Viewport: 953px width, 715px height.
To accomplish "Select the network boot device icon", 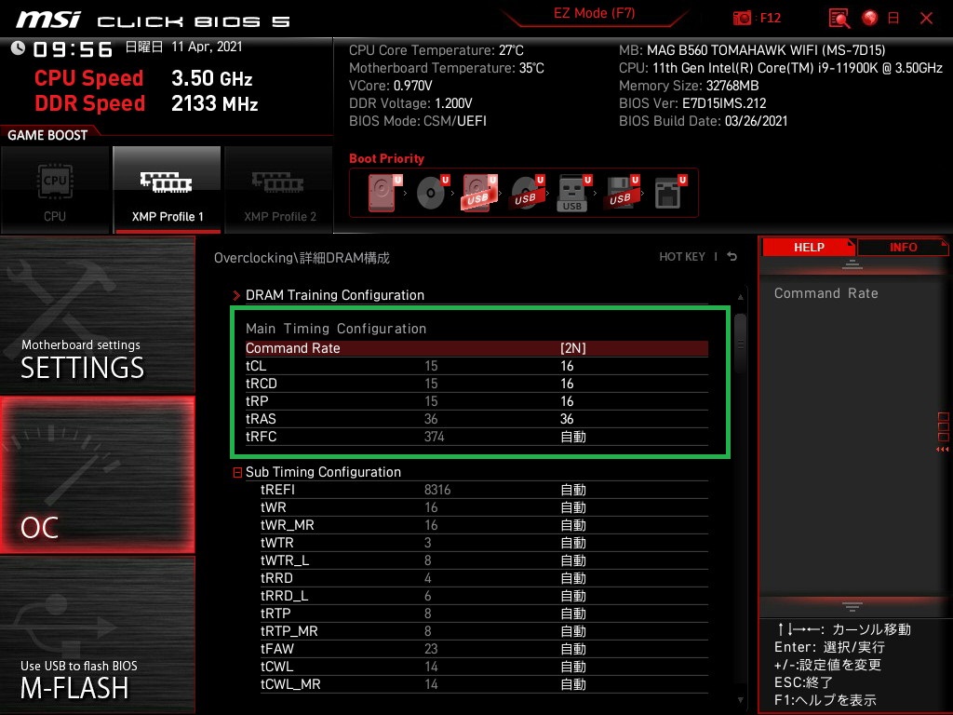I will pos(670,193).
